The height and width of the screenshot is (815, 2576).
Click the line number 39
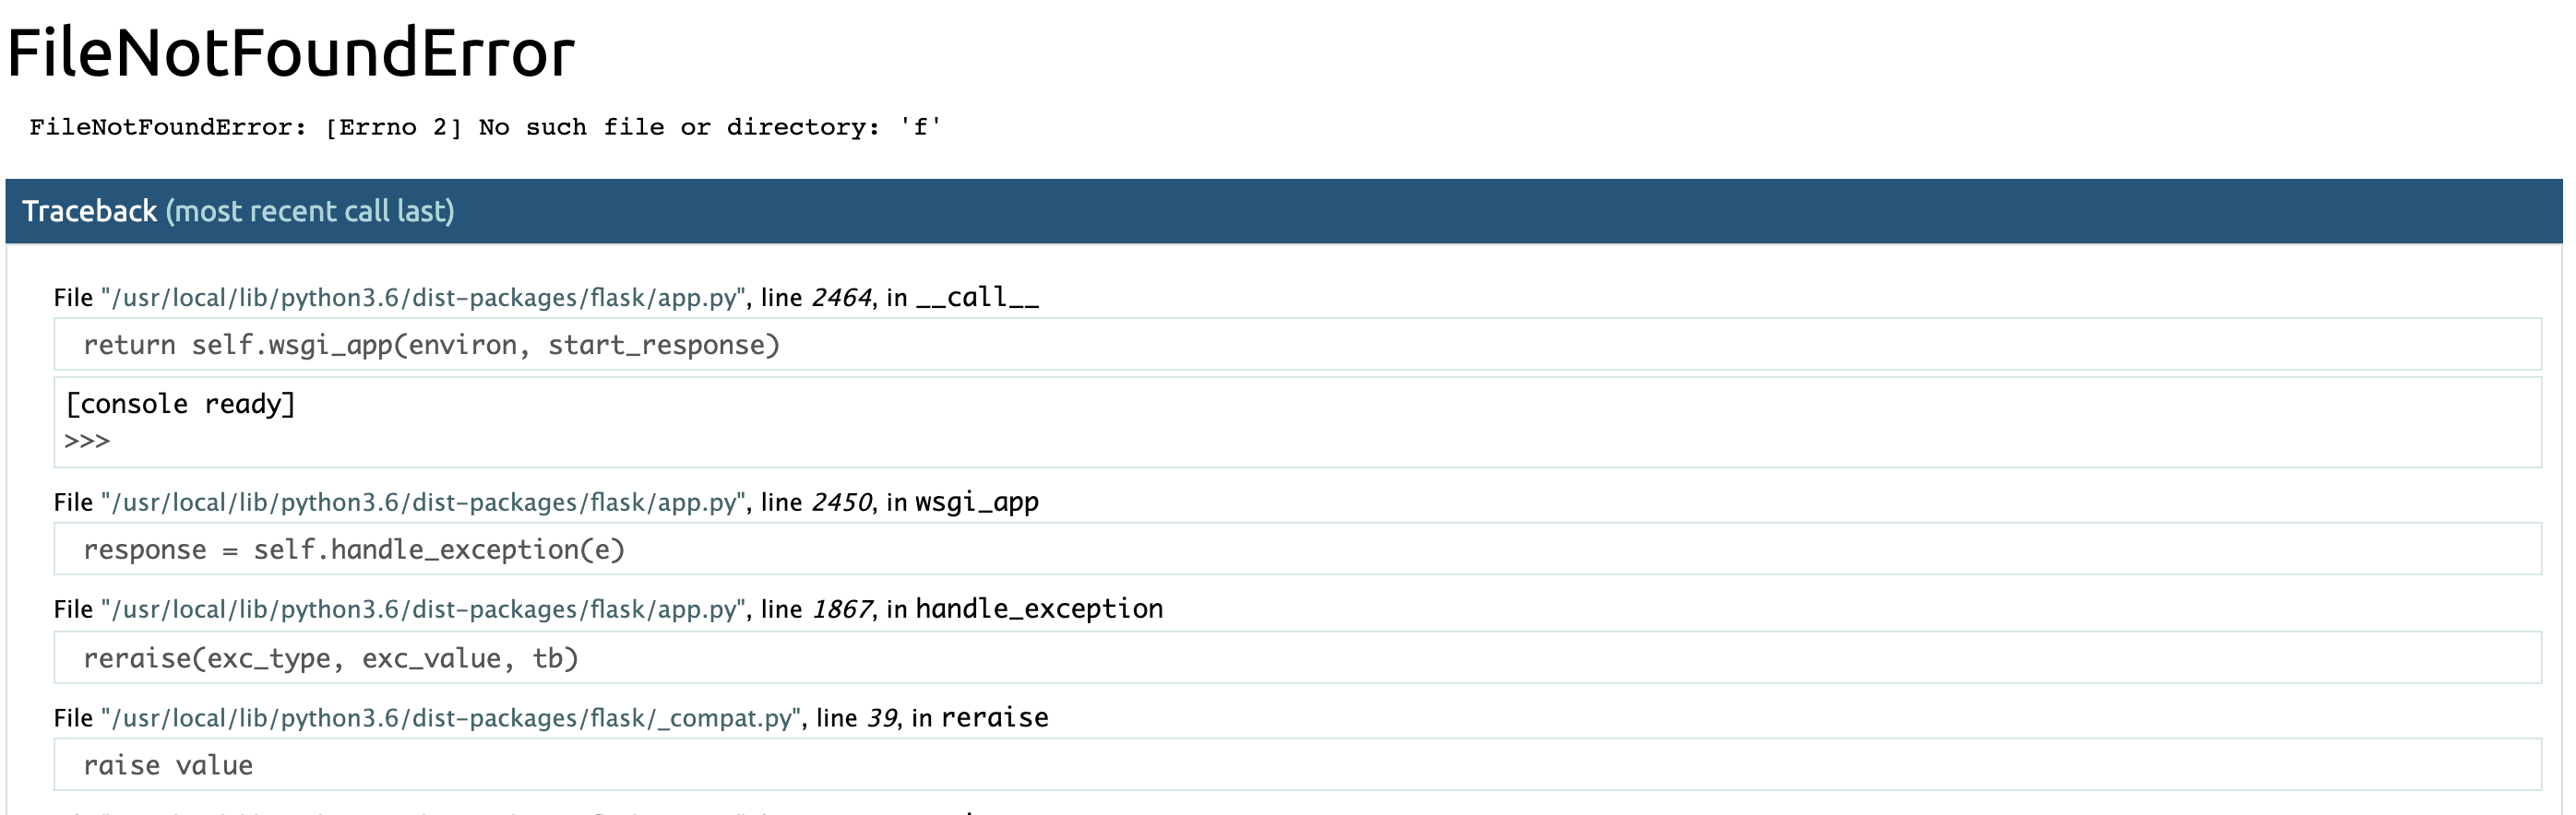(882, 718)
